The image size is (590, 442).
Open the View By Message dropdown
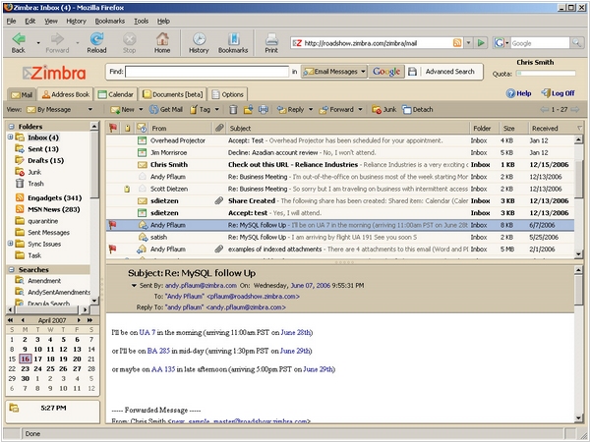(89, 109)
